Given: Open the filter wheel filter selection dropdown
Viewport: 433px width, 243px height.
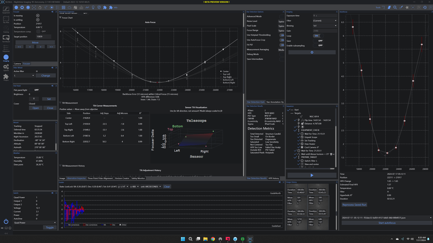Looking at the screenshot, I should [24, 76].
